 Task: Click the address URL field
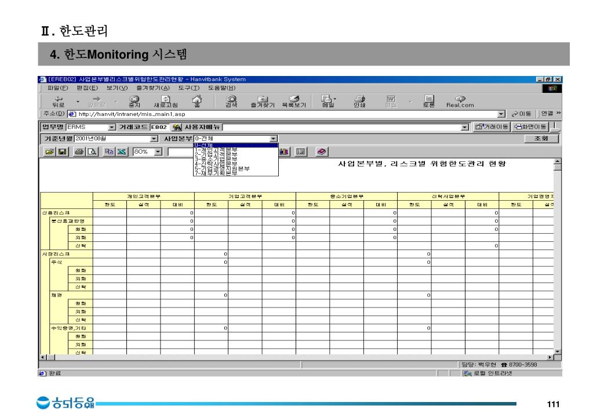tap(286, 114)
